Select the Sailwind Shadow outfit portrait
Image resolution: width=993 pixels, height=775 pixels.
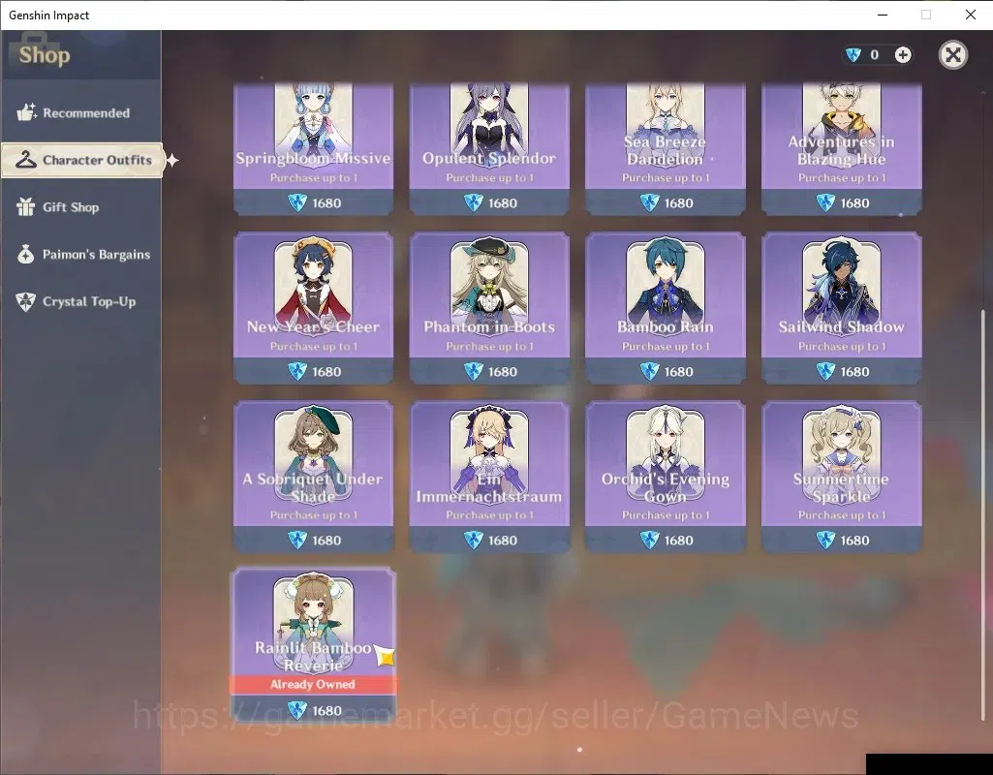[842, 286]
